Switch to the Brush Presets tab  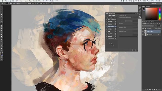coord(112,13)
